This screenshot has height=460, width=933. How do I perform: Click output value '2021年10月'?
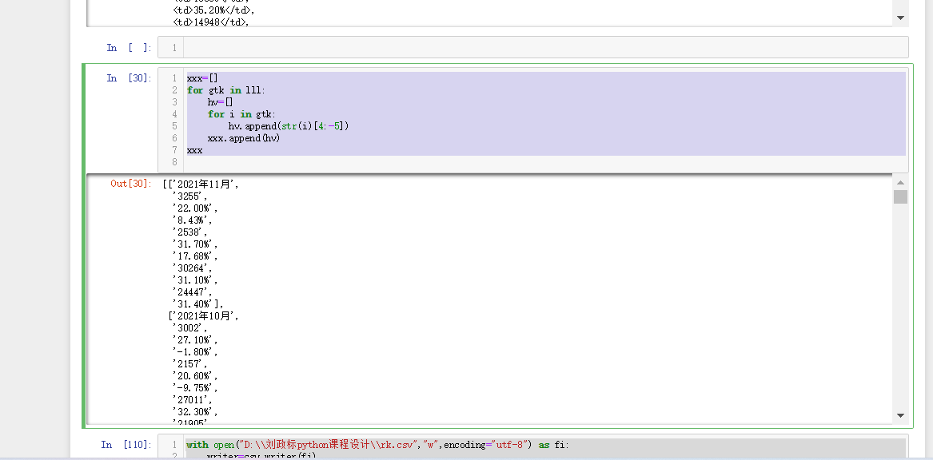tap(204, 316)
